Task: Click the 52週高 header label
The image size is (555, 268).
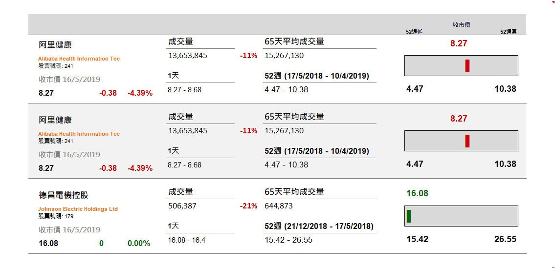Action: 508,32
